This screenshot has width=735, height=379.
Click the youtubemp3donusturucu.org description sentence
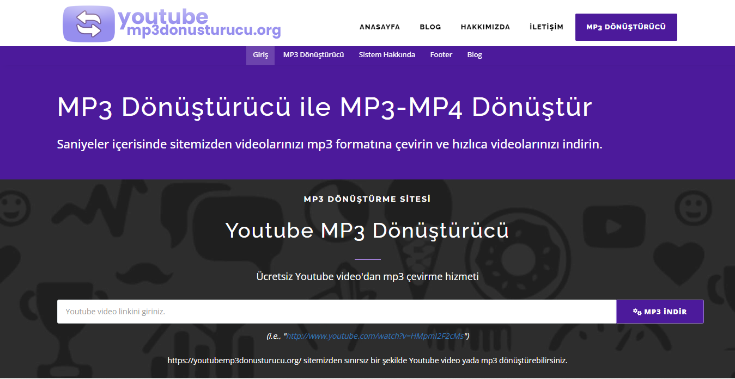(x=367, y=361)
